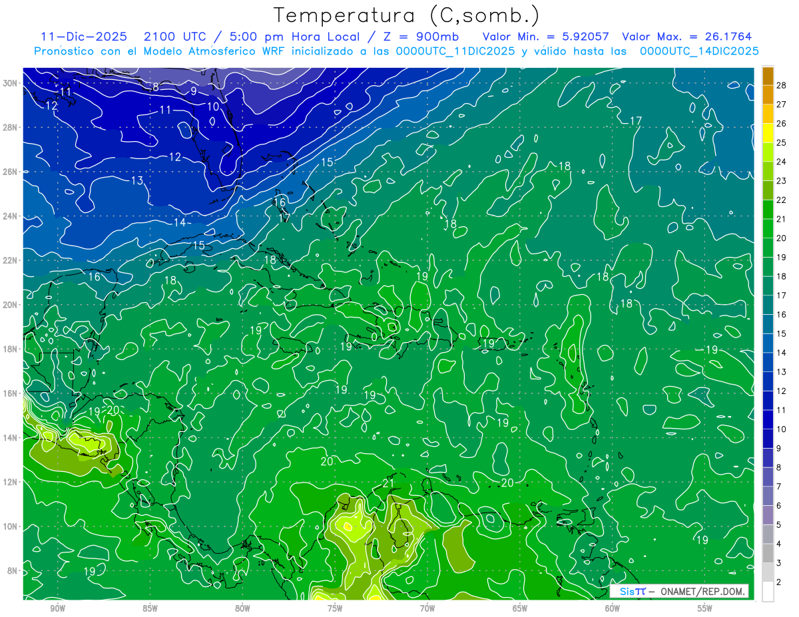Select the '0000UTC_11DIC2025' initialization time text
This screenshot has width=799, height=617.
tap(455, 51)
